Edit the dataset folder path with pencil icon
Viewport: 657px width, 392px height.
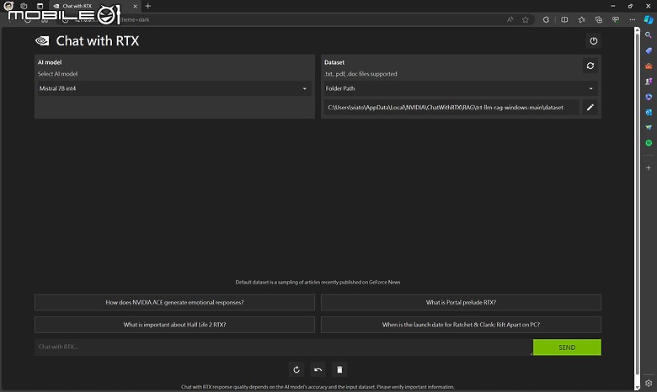click(x=590, y=108)
